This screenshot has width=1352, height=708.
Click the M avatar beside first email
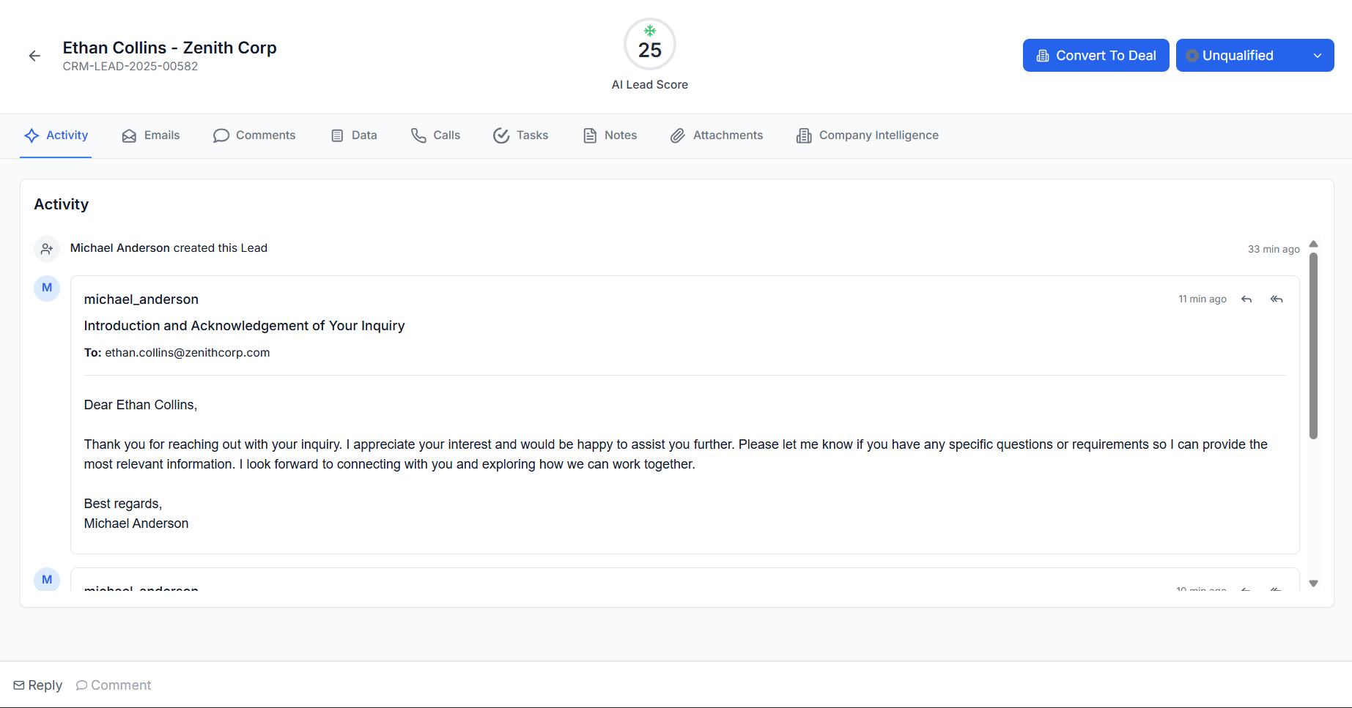[x=47, y=288]
